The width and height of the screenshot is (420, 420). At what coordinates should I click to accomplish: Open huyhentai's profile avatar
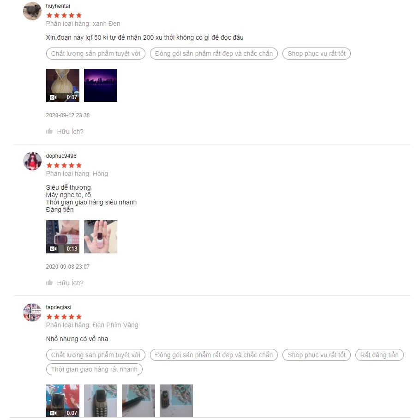[x=32, y=11]
